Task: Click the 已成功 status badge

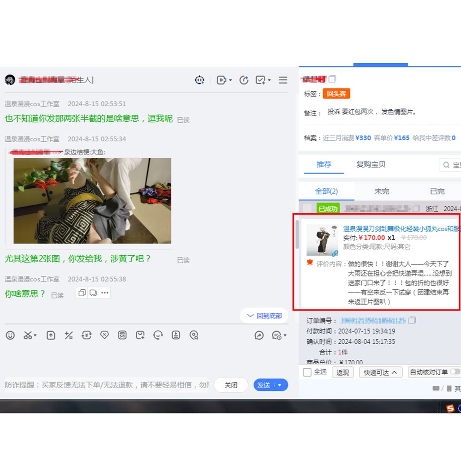Action: 328,209
